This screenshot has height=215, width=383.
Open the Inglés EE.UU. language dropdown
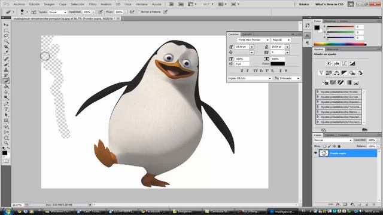tap(250, 78)
